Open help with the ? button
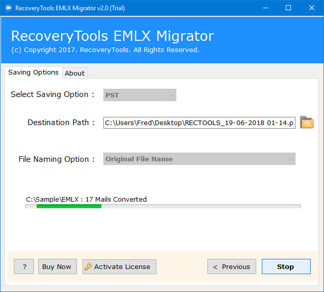 pos(24,266)
